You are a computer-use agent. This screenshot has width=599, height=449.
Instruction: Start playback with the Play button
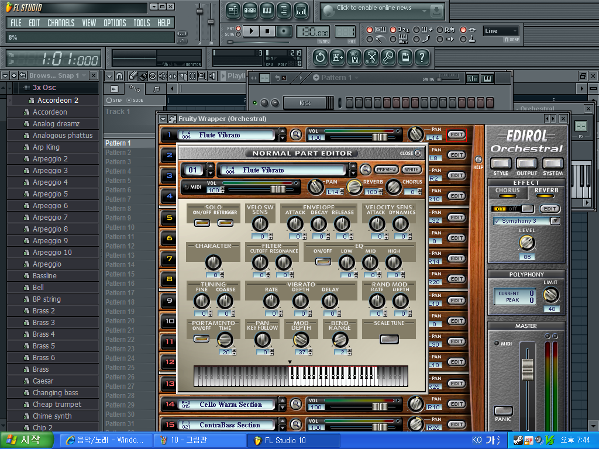click(251, 31)
